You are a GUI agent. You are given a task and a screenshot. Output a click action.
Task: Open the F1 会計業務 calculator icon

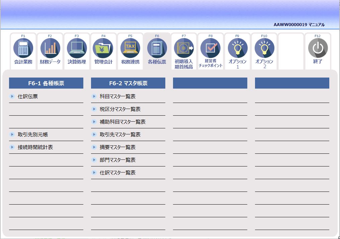coord(23,48)
